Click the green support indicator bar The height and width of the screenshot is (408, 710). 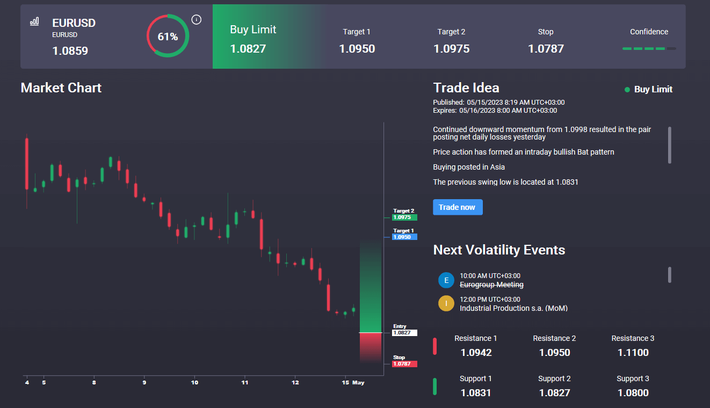tap(434, 387)
